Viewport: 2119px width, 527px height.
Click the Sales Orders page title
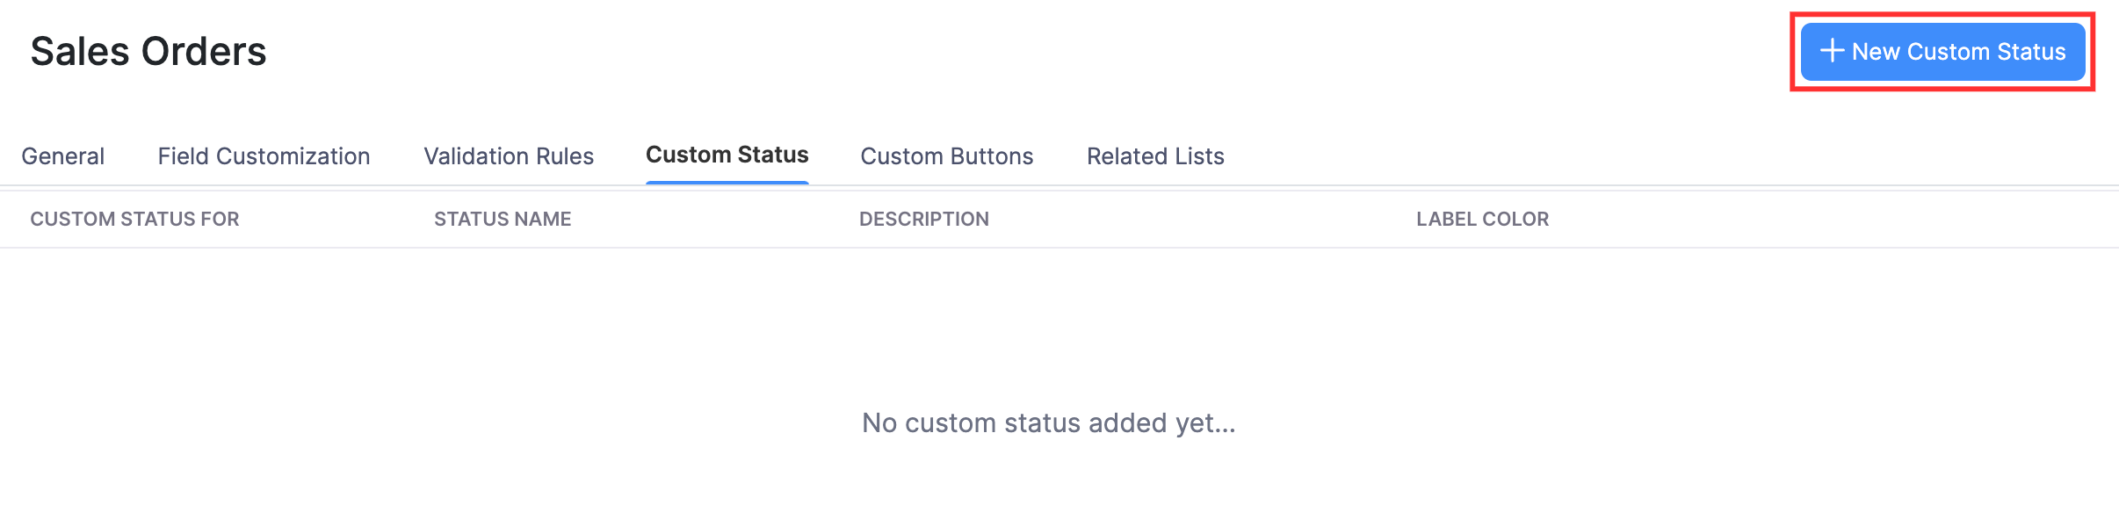(149, 51)
